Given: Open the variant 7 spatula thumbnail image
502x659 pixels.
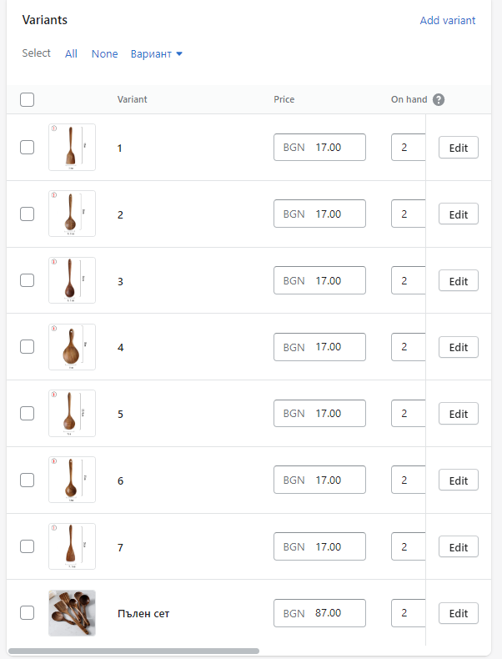Looking at the screenshot, I should coord(72,546).
